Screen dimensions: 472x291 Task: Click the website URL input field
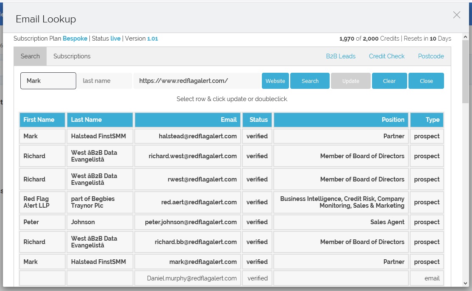click(x=197, y=80)
